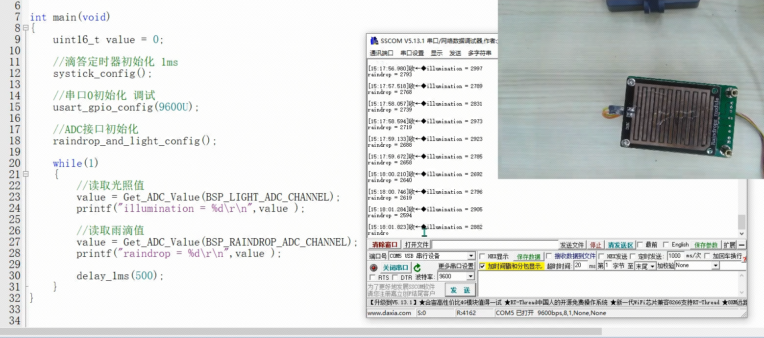Enable 接收数据到文件 checkbox
The height and width of the screenshot is (338, 764).
click(x=549, y=256)
